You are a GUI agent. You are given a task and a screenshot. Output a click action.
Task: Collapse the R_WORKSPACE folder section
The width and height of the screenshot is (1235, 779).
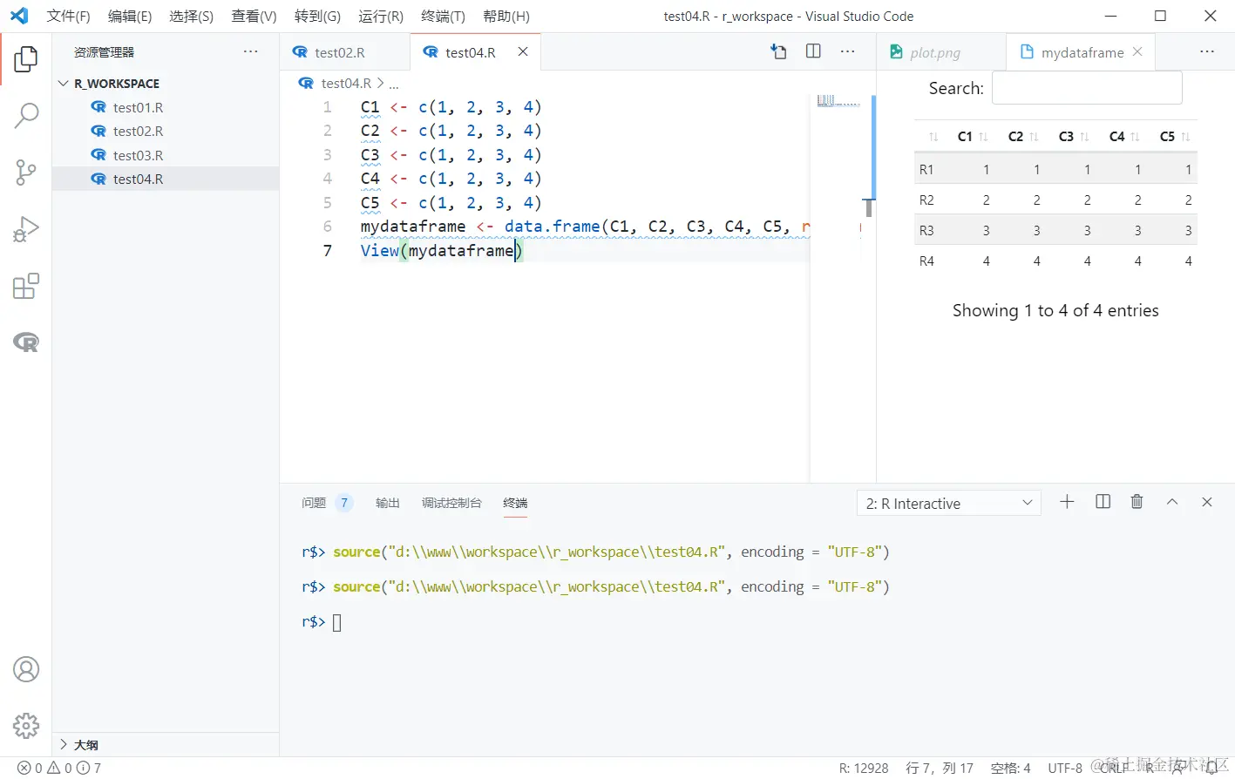pyautogui.click(x=166, y=84)
